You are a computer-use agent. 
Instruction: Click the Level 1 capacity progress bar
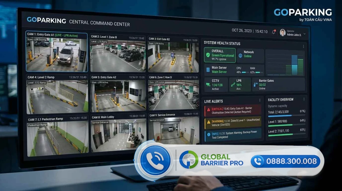click(286, 125)
